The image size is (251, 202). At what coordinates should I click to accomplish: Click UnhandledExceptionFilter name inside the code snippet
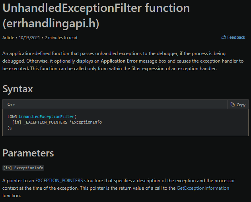coord(47,116)
